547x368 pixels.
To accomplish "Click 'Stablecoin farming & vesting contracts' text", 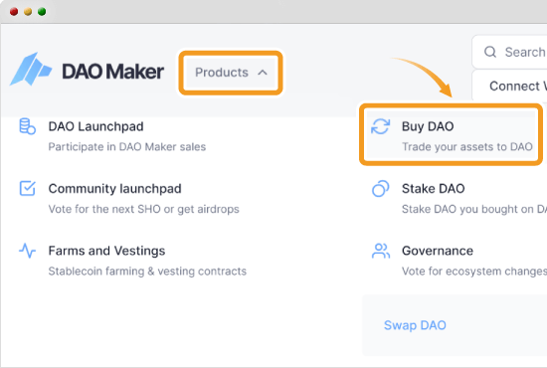I will [147, 272].
